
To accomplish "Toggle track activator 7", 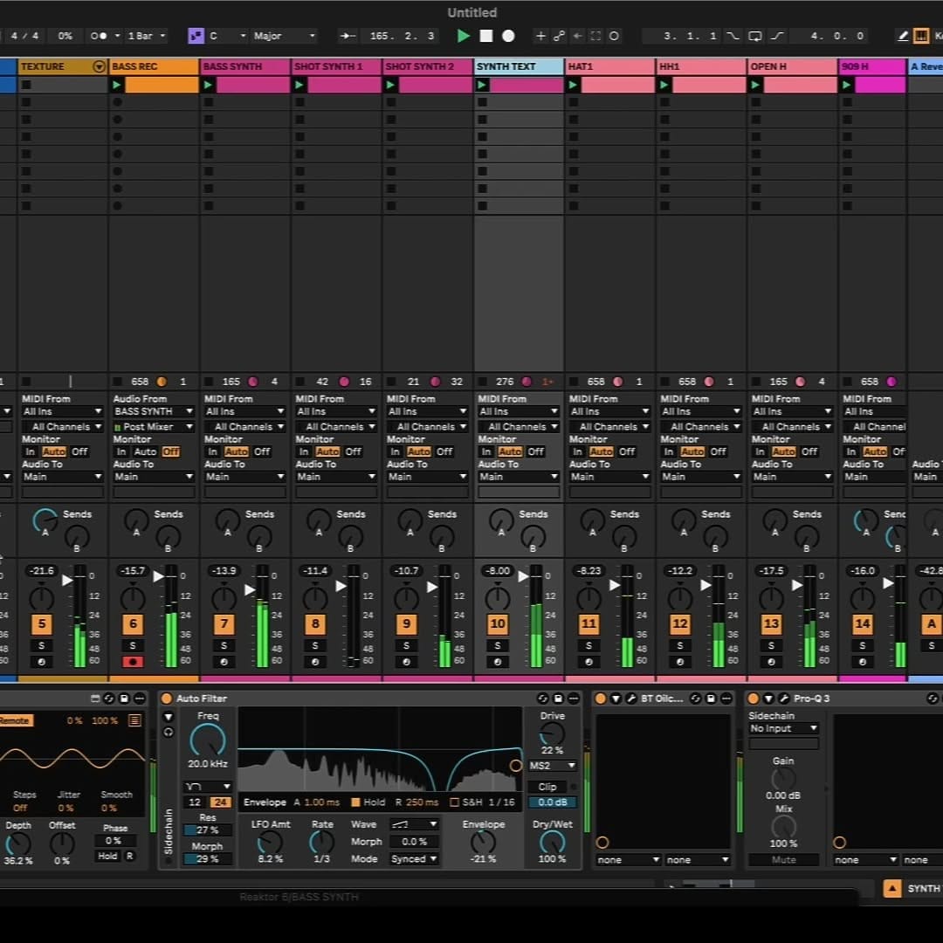I will pyautogui.click(x=224, y=623).
